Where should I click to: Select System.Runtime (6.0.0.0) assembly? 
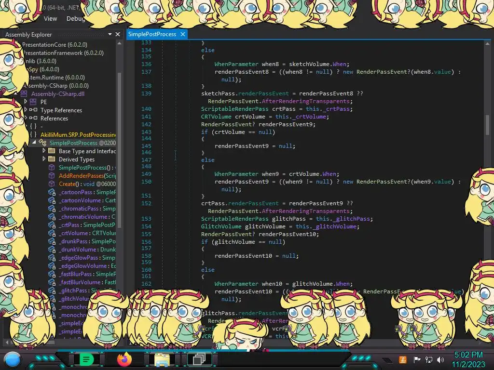pos(57,78)
